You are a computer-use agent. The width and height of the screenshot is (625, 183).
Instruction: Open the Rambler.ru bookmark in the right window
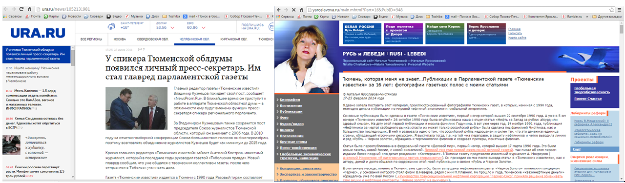(x=572, y=16)
